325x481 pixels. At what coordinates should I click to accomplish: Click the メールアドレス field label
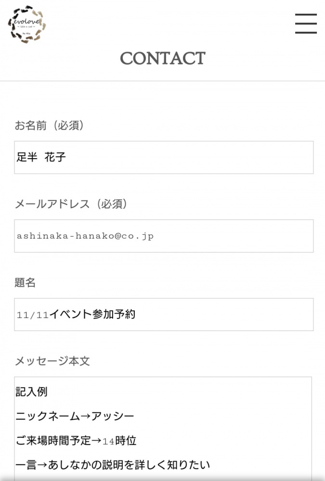pyautogui.click(x=52, y=203)
